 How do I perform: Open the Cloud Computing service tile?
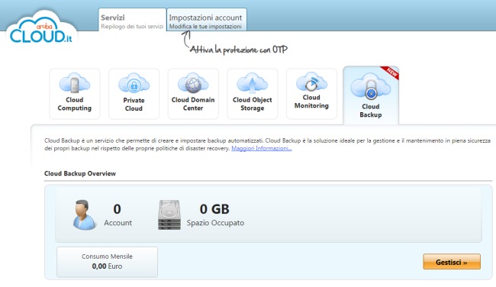tap(75, 94)
